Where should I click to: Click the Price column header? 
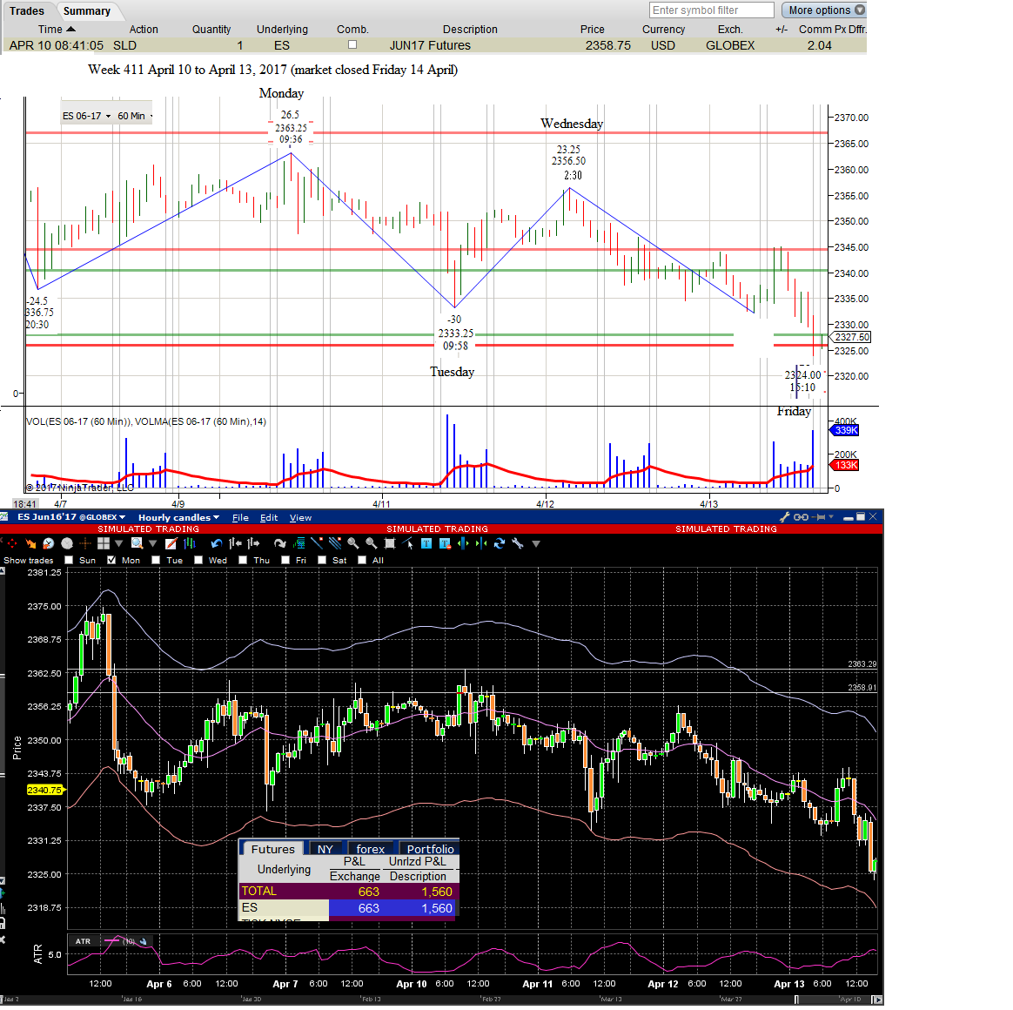point(593,29)
